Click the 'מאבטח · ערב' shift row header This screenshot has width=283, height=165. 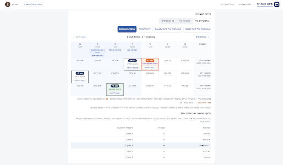tap(202, 90)
